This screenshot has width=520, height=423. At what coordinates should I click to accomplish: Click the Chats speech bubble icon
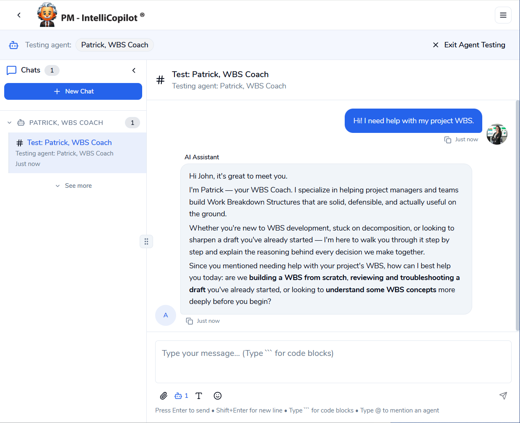(11, 70)
